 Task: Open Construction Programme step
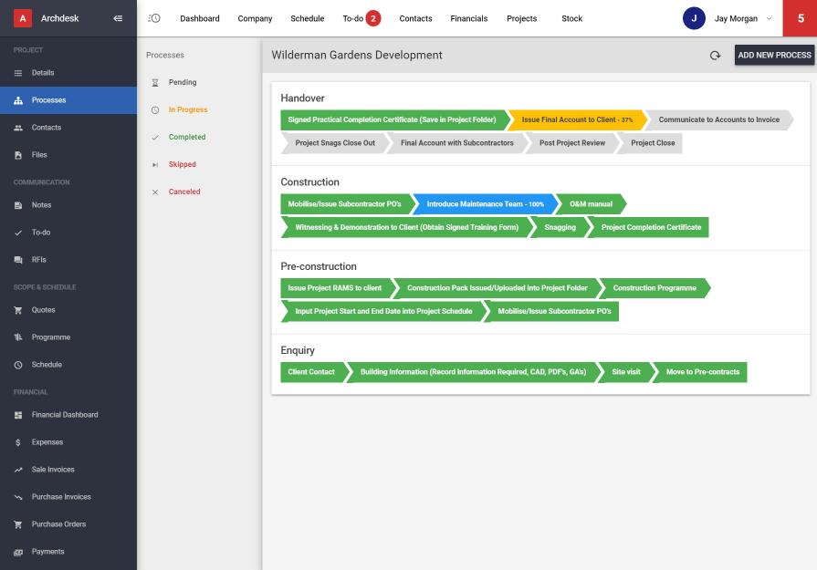[655, 288]
